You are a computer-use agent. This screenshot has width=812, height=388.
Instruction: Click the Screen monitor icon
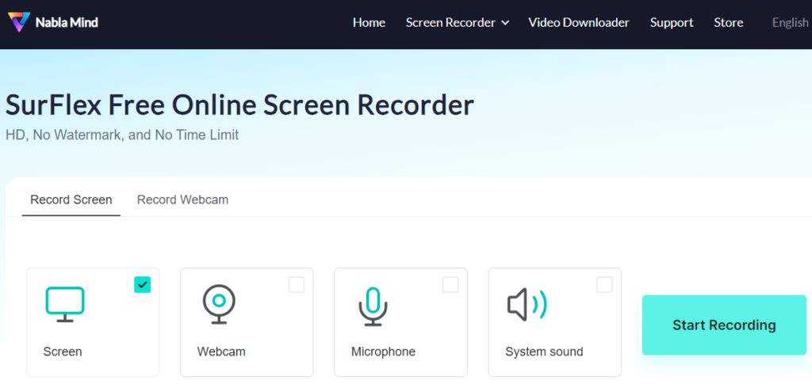click(64, 305)
